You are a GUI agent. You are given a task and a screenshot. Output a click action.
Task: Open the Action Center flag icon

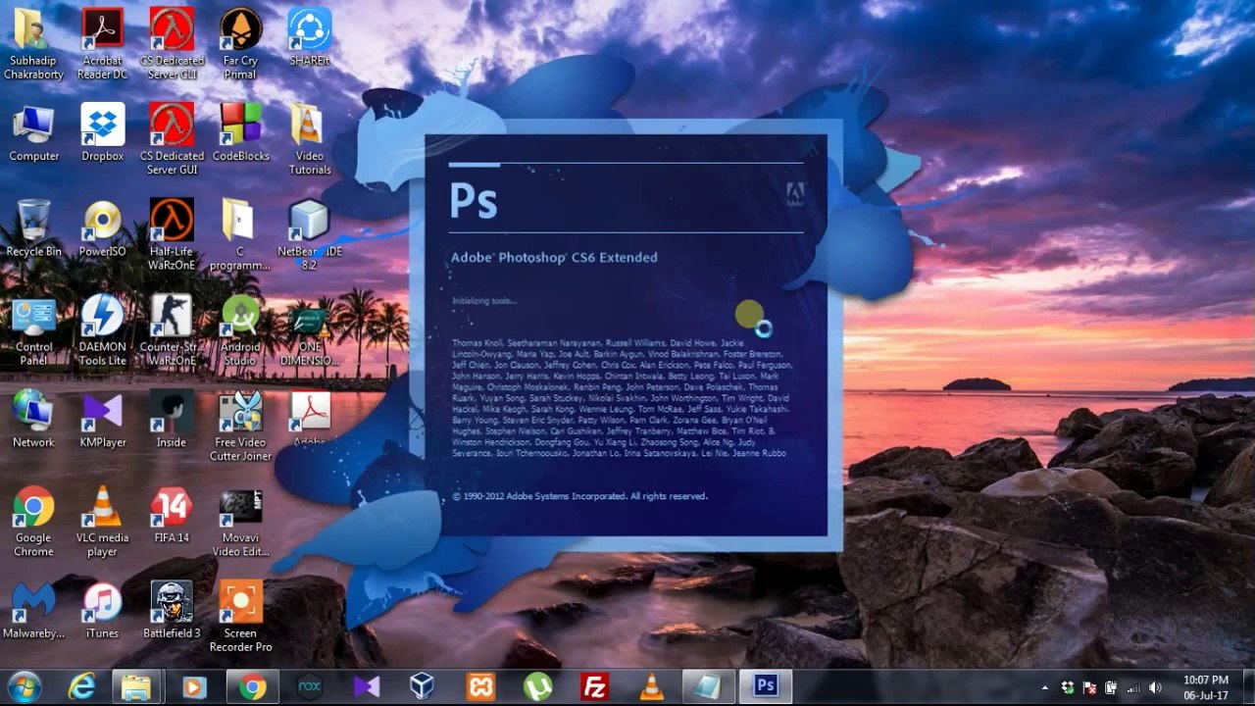[x=1089, y=688]
